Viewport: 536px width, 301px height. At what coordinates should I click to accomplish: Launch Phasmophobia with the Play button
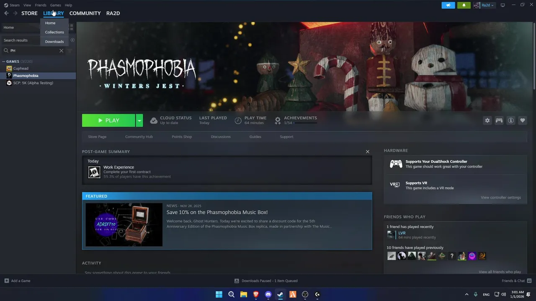pos(108,120)
